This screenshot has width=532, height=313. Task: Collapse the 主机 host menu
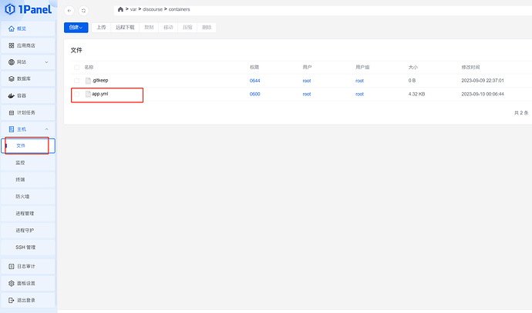tap(29, 129)
